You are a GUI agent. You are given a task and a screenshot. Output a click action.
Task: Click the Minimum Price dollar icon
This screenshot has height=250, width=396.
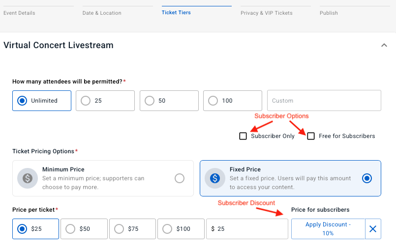tap(28, 178)
